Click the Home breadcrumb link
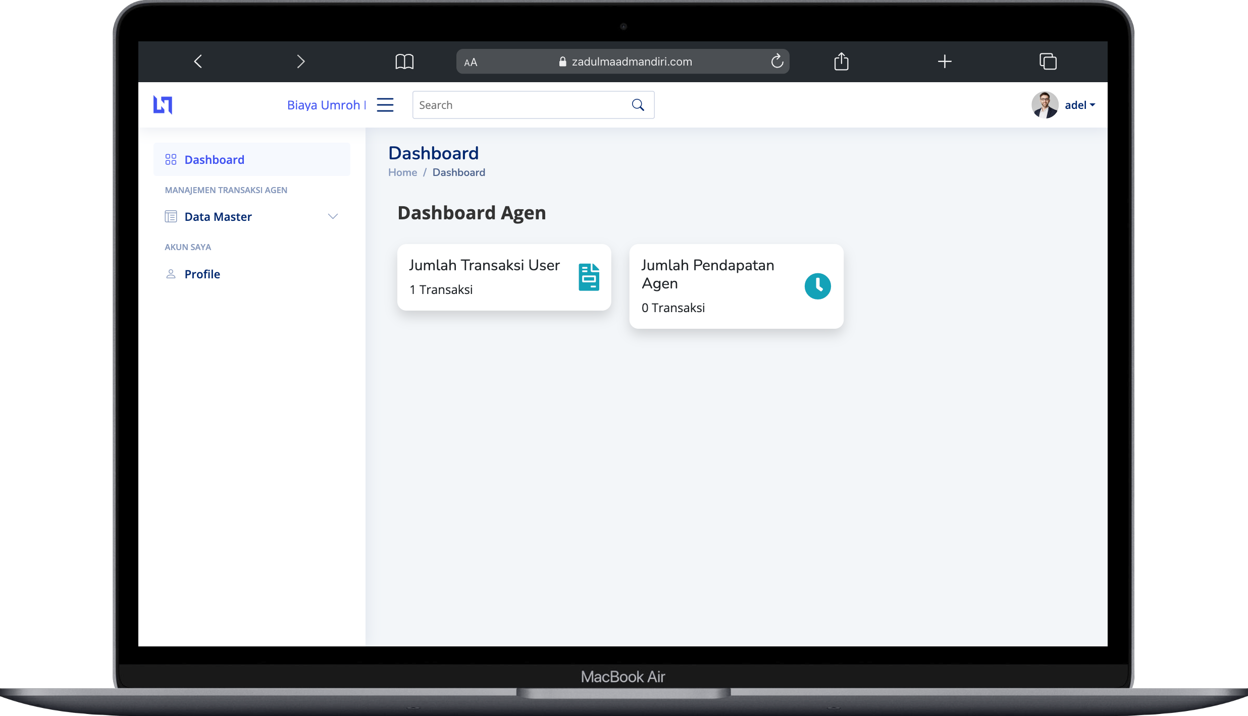 coord(402,172)
